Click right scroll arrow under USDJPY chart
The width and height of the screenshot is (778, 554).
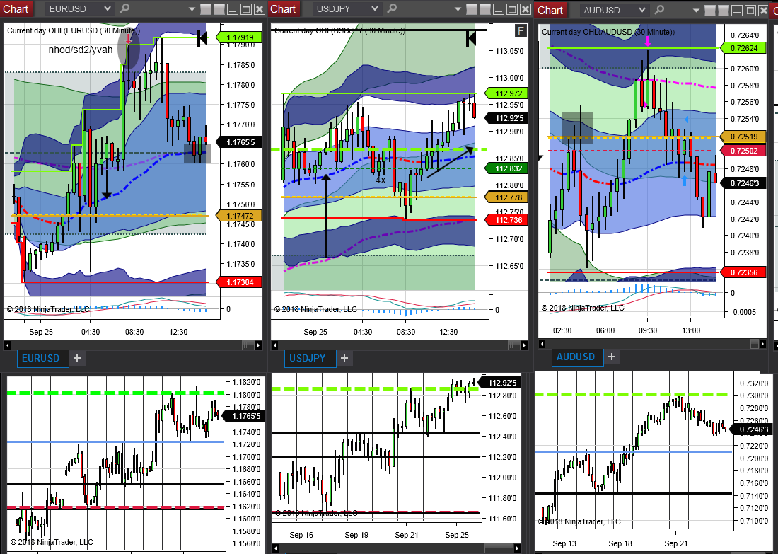point(525,345)
